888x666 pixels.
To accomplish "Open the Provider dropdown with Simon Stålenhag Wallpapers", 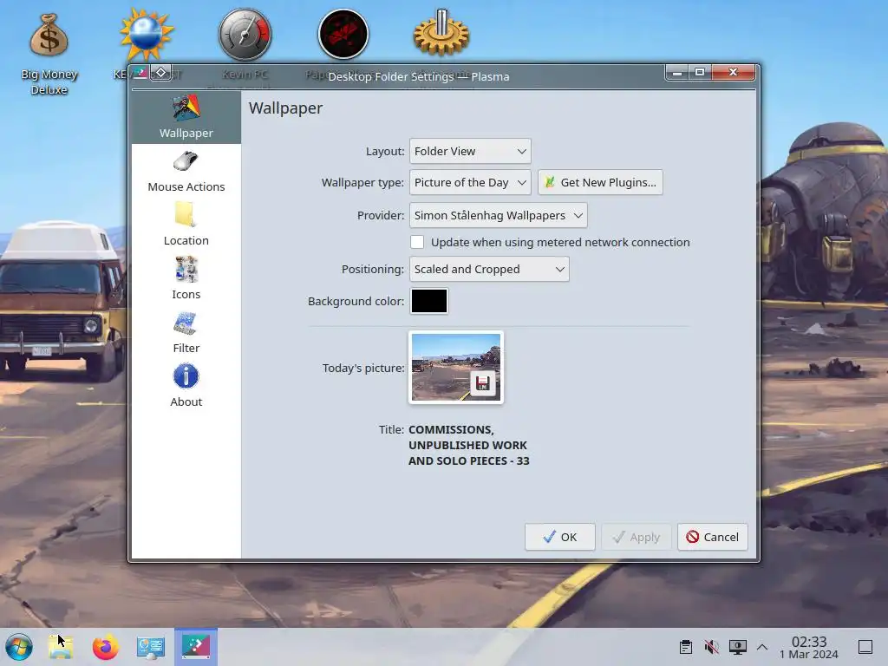I will pyautogui.click(x=499, y=215).
